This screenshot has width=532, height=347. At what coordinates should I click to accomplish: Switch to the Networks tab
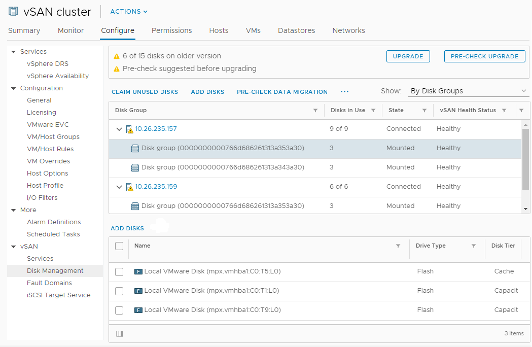[349, 30]
